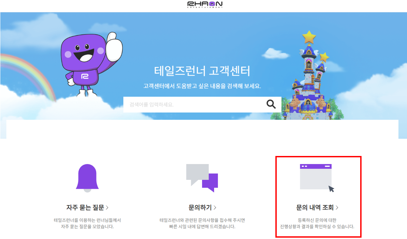Open the 문의 내역 조회 link
Viewport: 407px width, 239px height.
point(317,207)
